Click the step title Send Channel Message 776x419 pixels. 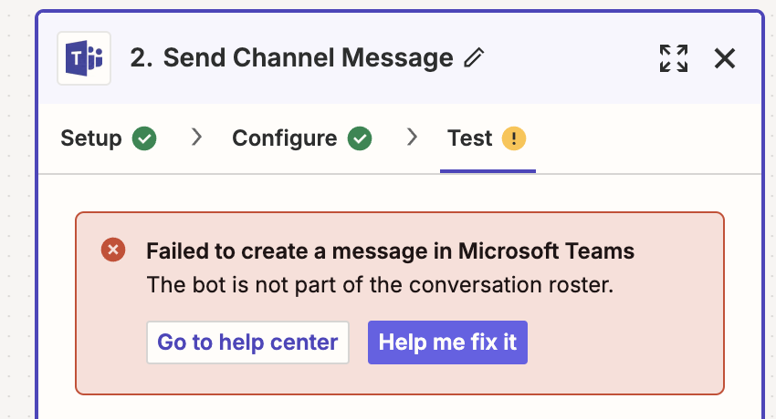click(x=309, y=58)
